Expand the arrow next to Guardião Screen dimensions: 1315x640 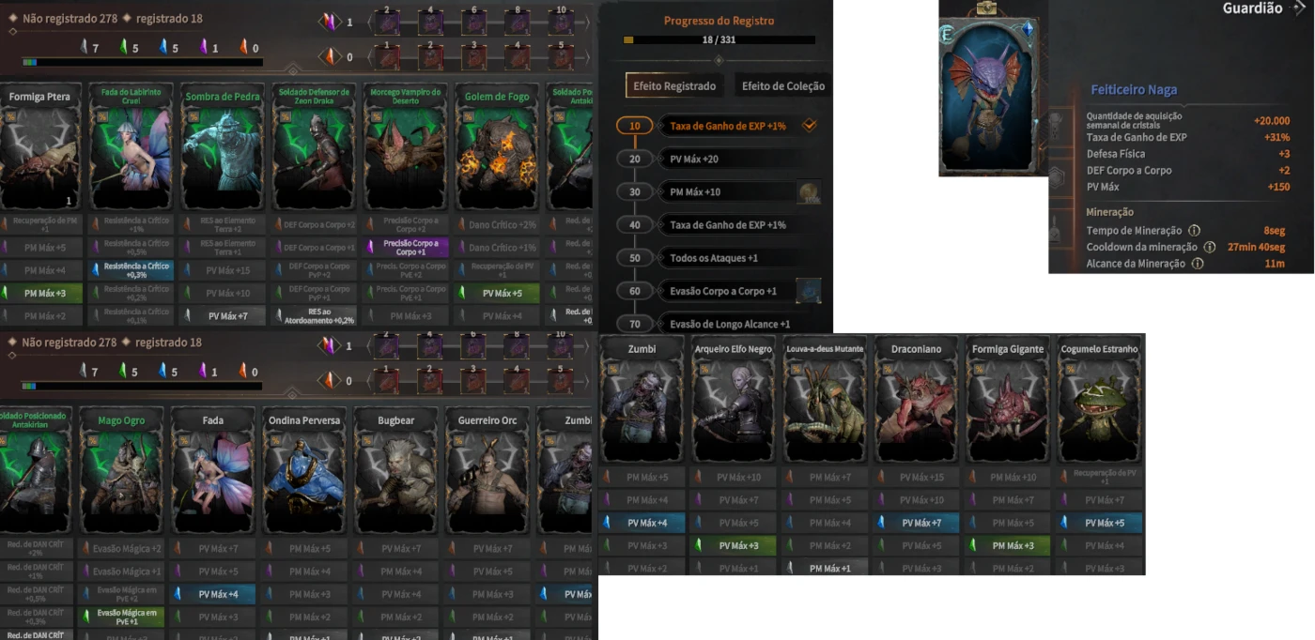1300,8
